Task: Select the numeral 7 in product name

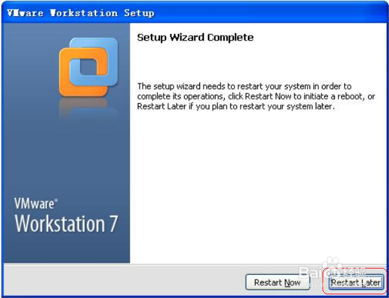Action: tap(113, 224)
